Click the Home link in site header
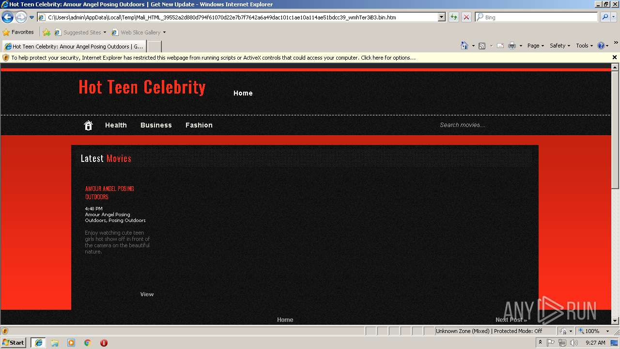 pyautogui.click(x=243, y=93)
